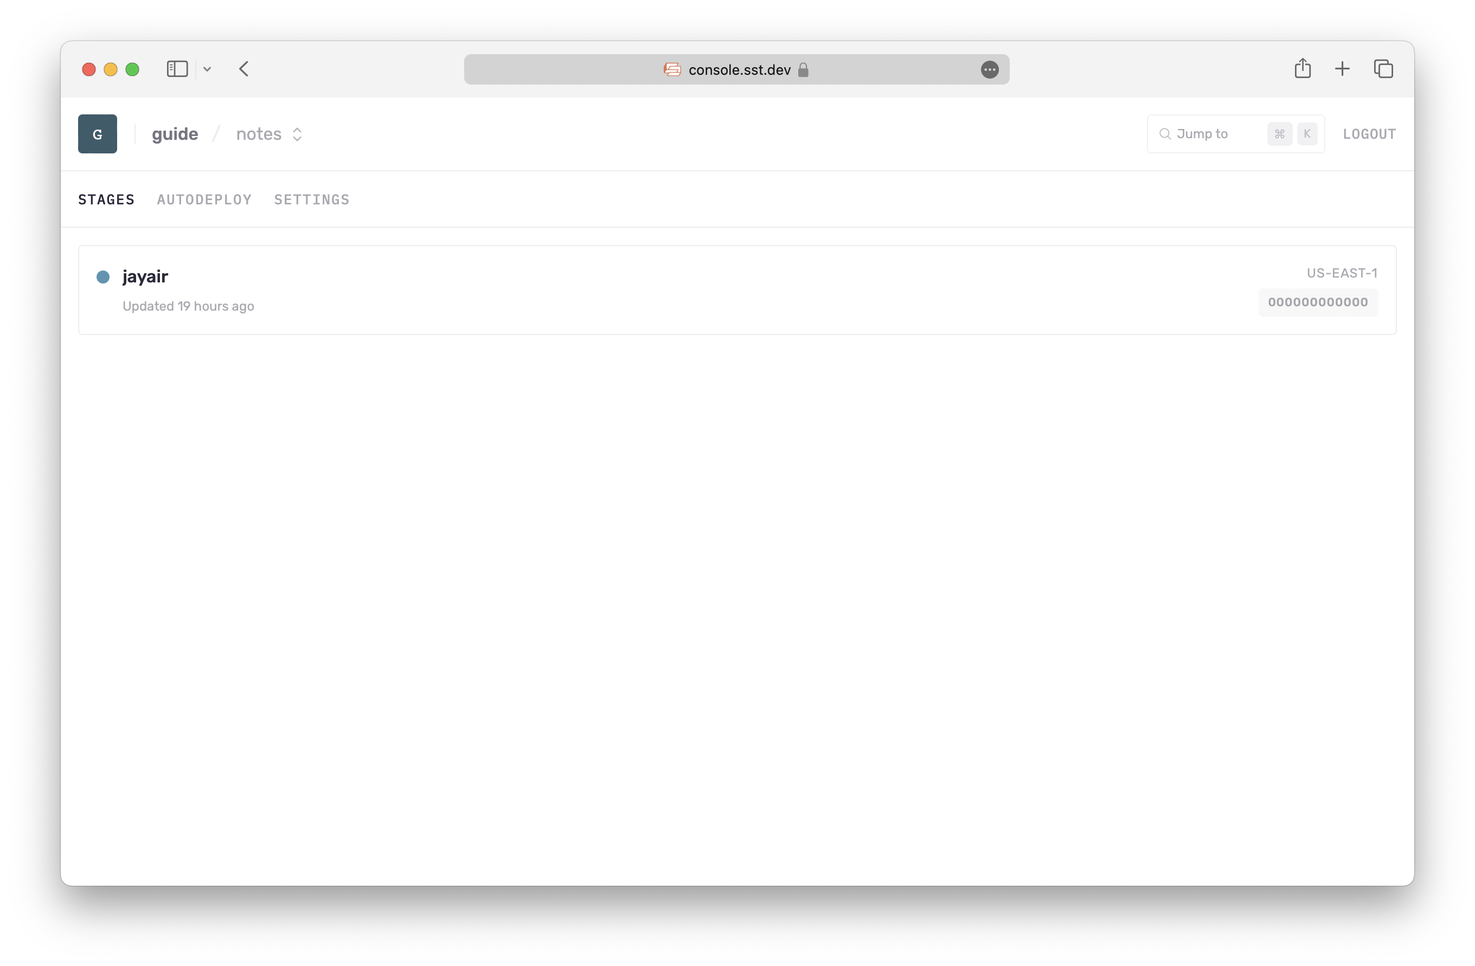Click the sidebar toggle panel icon

tap(177, 68)
